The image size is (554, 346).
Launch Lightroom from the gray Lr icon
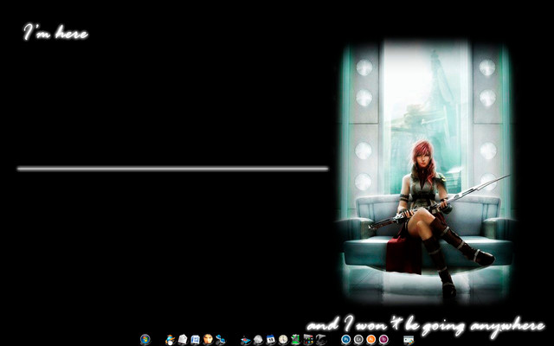pos(358,340)
